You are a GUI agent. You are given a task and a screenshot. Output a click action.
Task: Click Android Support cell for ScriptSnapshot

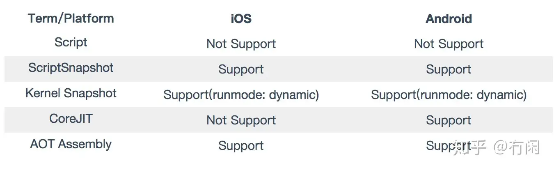[449, 69]
